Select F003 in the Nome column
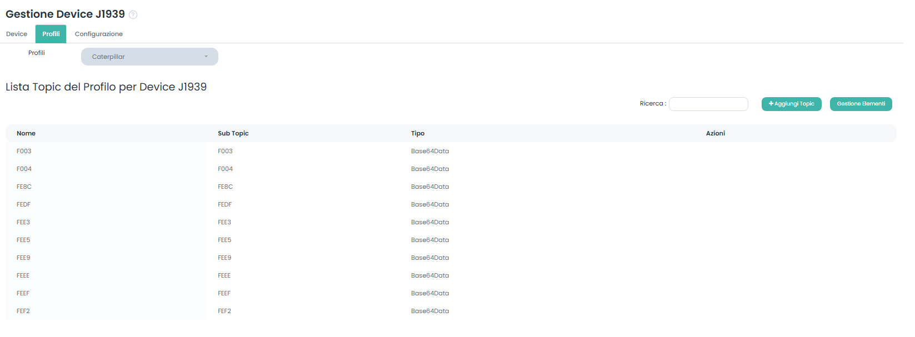The image size is (915, 337). pos(24,151)
